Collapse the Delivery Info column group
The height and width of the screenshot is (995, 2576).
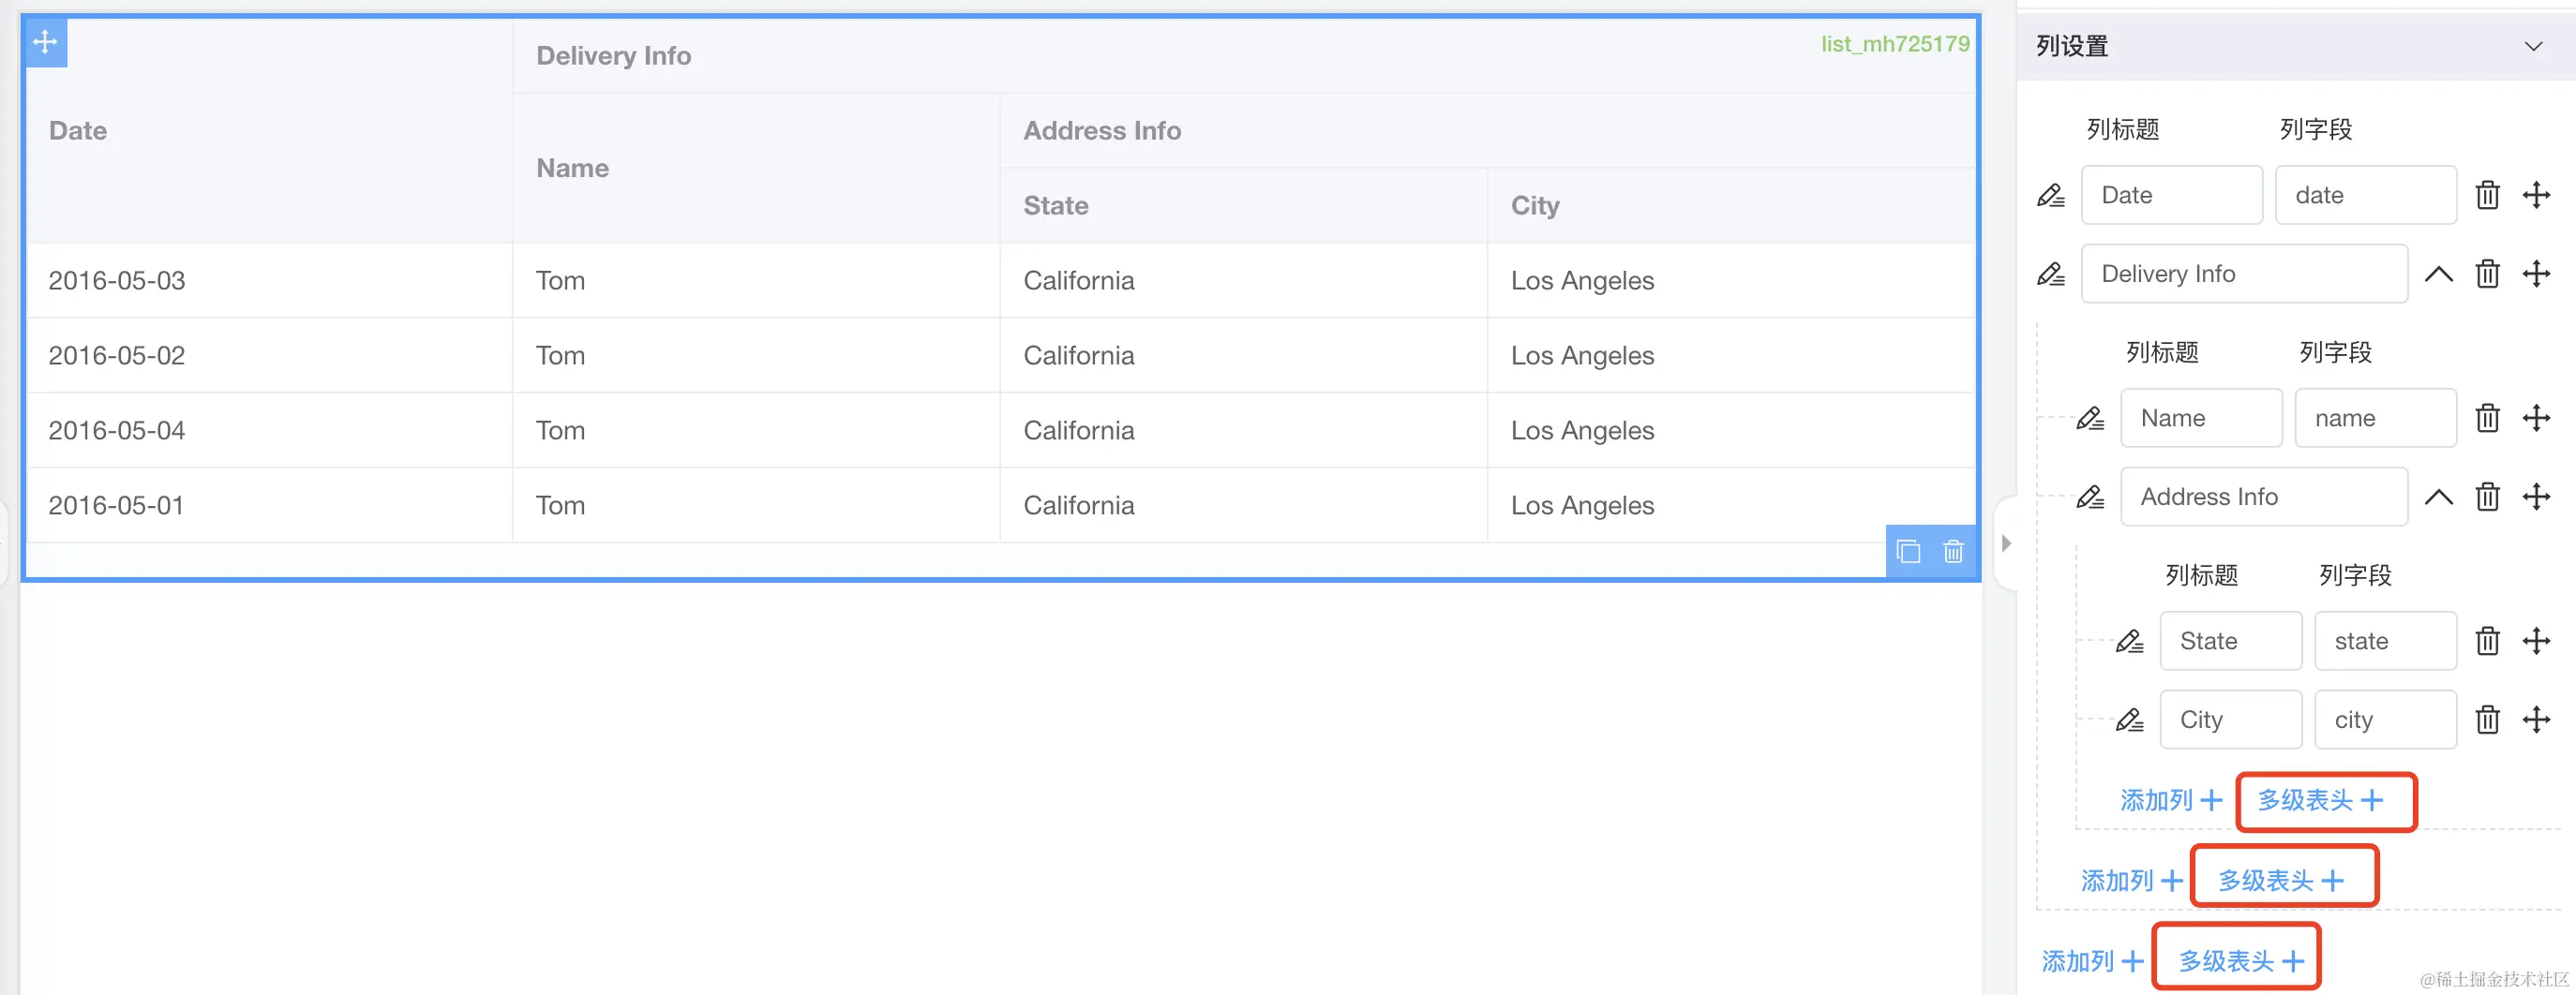[x=2438, y=274]
